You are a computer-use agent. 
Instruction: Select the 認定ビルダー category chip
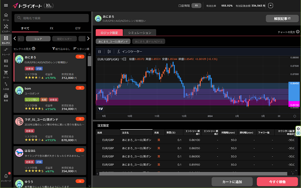[64, 39]
